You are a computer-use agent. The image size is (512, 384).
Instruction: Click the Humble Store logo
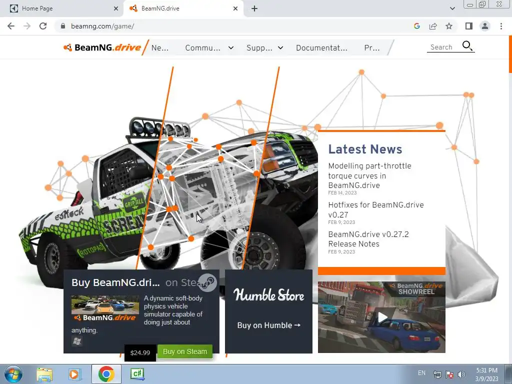click(268, 295)
